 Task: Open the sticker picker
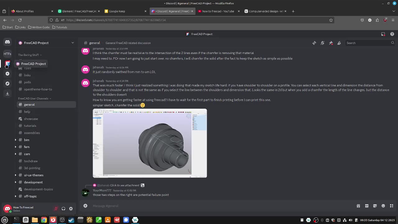pyautogui.click(x=375, y=206)
